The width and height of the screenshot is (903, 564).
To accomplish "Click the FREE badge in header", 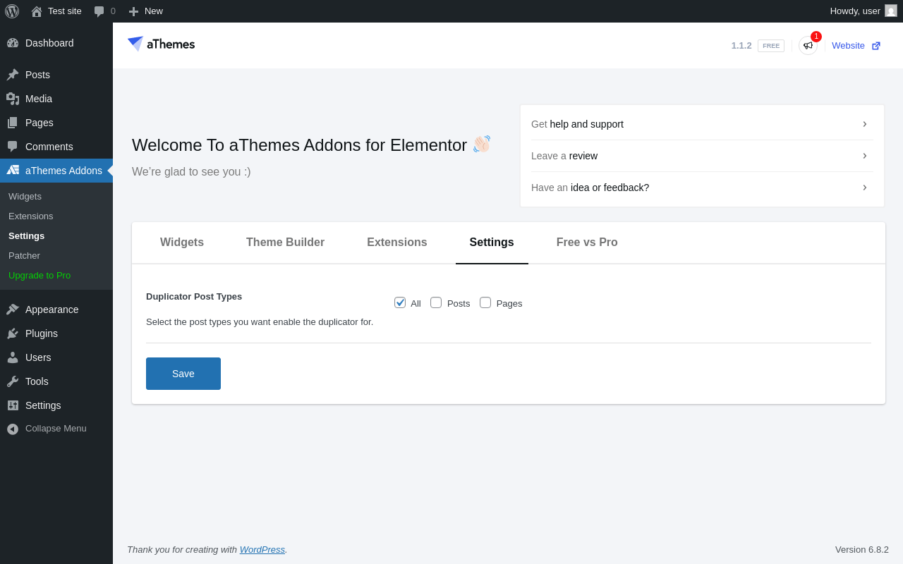I will click(x=771, y=46).
